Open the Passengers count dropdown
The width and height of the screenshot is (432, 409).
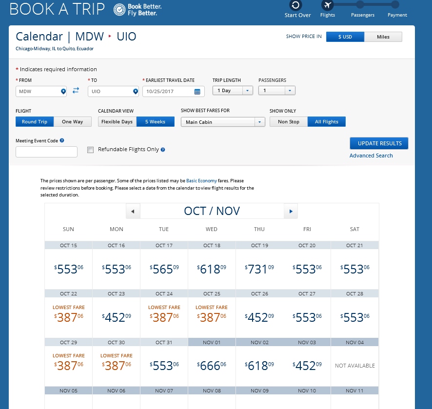tap(290, 91)
